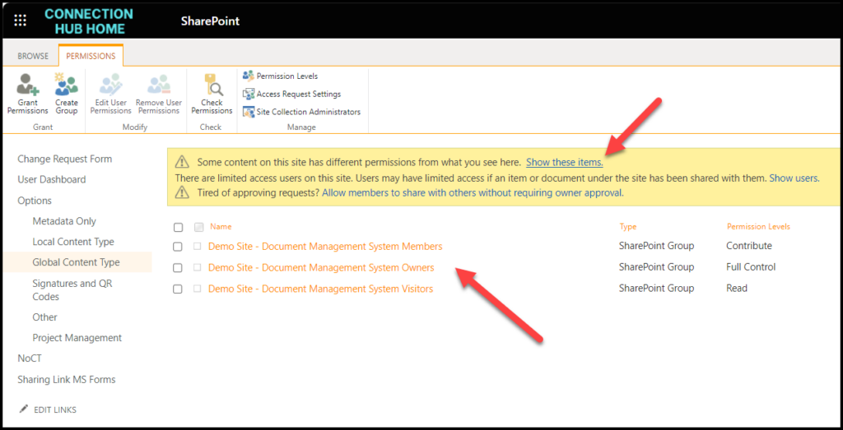Click the Access Request Settings icon

249,94
